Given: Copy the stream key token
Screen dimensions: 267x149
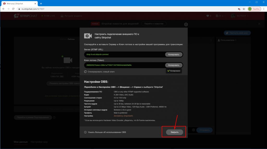Looking at the screenshot, I should coord(174,65).
